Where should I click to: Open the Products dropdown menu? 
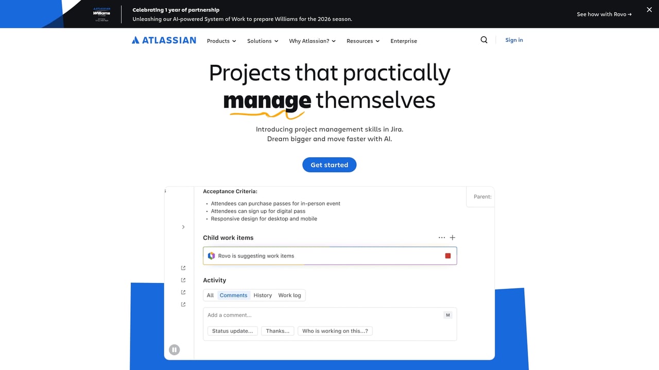coord(221,41)
